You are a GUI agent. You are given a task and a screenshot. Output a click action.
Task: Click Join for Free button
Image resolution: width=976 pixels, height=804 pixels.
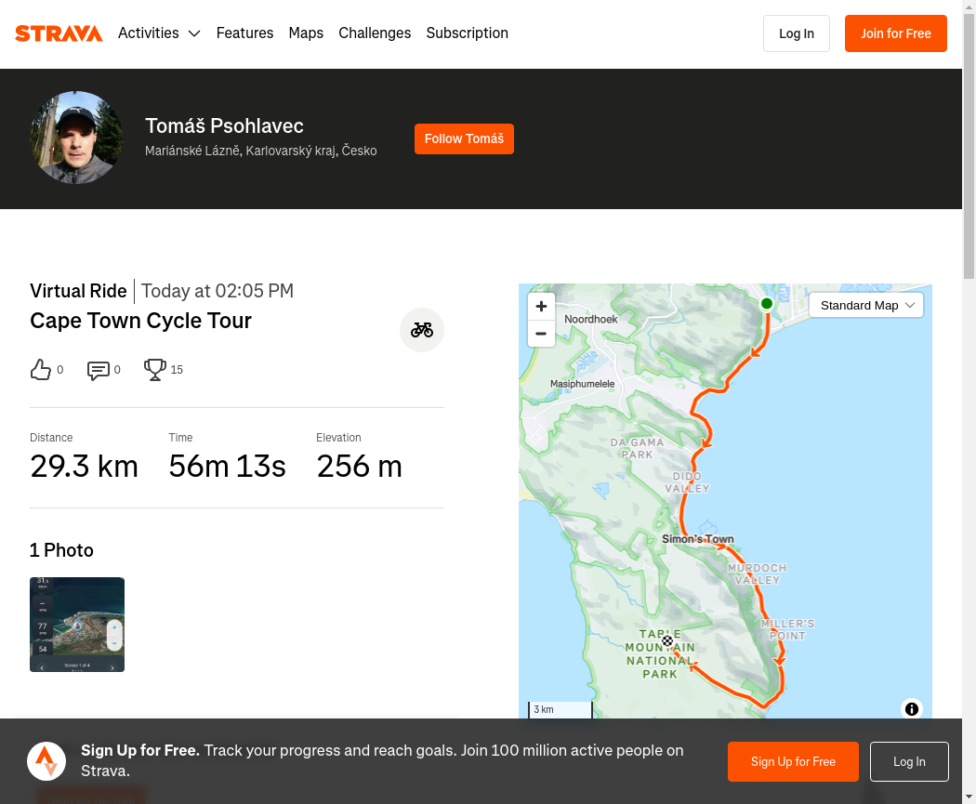pos(896,33)
